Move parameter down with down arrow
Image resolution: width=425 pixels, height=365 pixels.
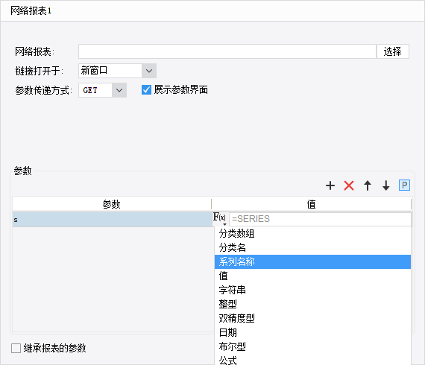tap(386, 185)
